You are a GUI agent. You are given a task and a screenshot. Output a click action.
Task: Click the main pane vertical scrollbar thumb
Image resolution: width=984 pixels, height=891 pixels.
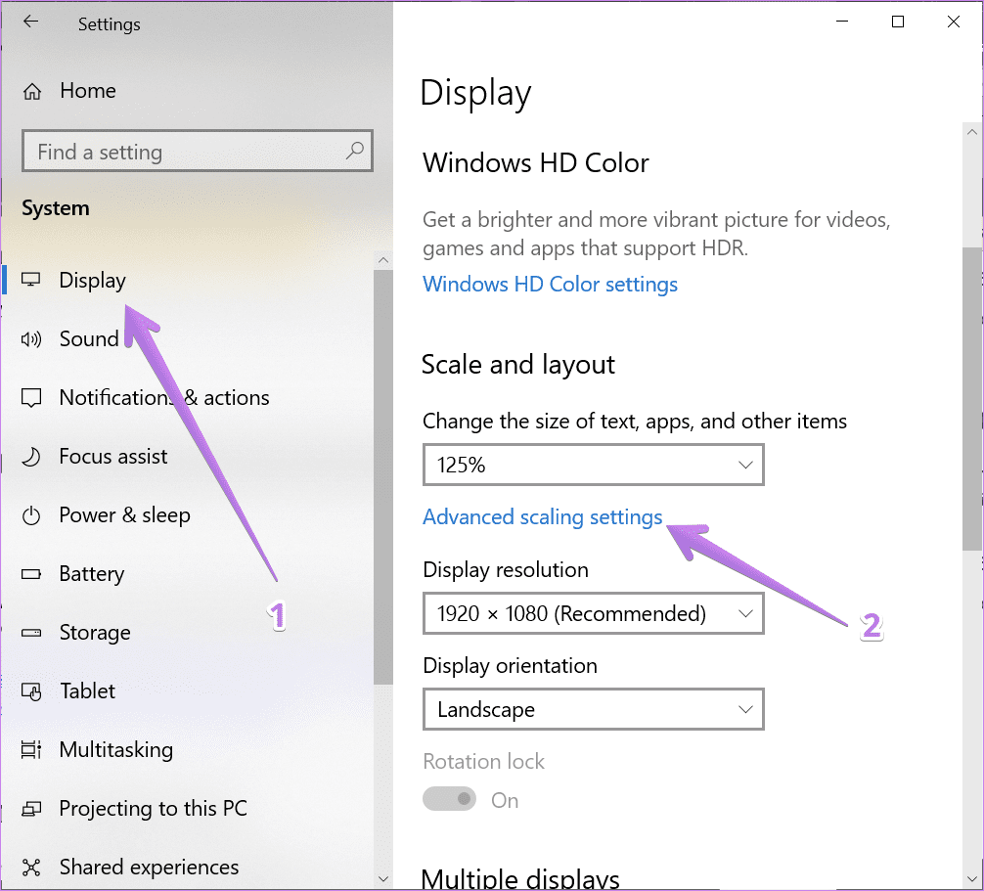pyautogui.click(x=971, y=399)
